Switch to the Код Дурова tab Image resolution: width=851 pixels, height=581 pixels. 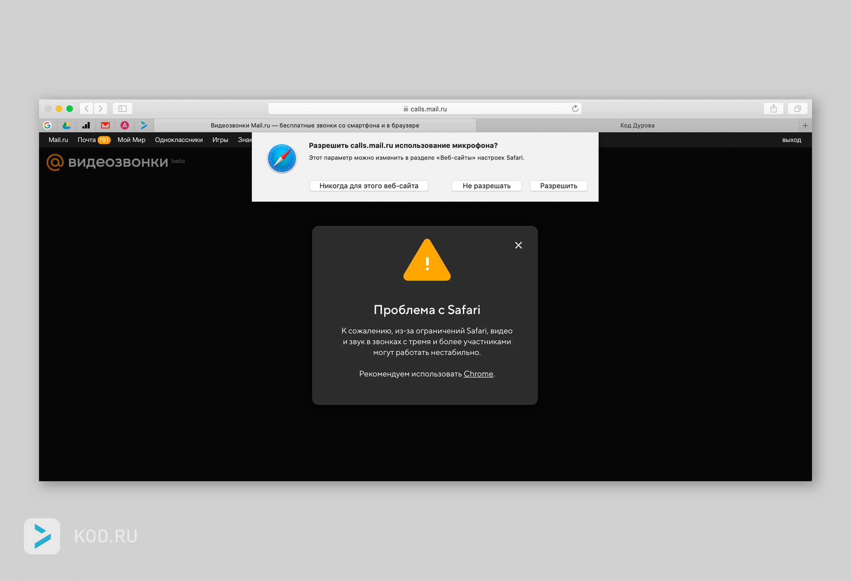tap(637, 125)
